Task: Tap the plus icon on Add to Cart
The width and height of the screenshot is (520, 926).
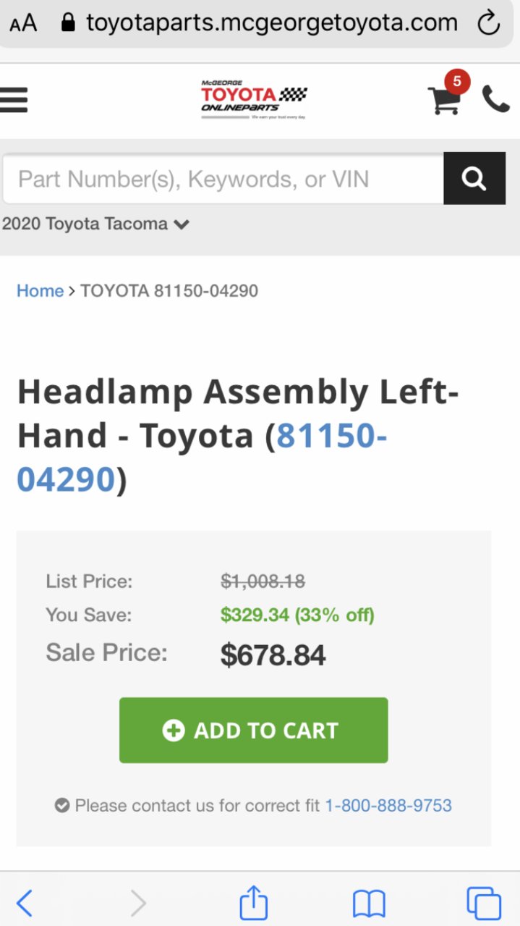Action: coord(174,731)
